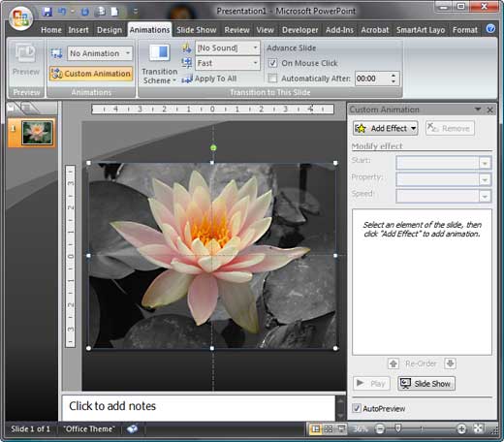
Task: Customize Quick Access Toolbar dropdown
Action: coord(136,12)
